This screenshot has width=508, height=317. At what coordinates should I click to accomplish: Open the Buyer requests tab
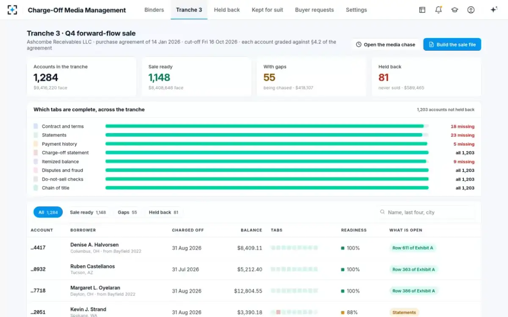pos(315,10)
